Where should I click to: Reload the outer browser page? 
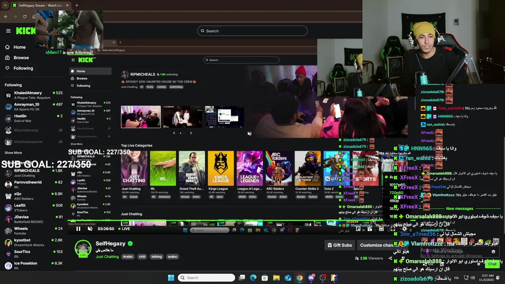(x=25, y=17)
